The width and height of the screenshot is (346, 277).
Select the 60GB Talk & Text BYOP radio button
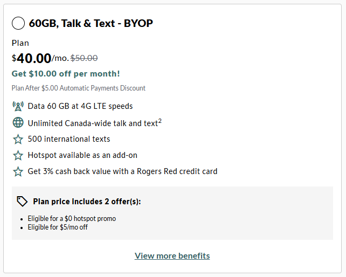point(18,23)
